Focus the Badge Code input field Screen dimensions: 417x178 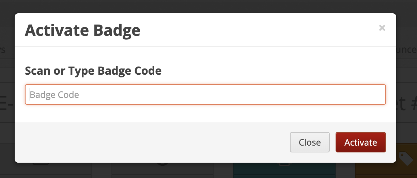205,94
